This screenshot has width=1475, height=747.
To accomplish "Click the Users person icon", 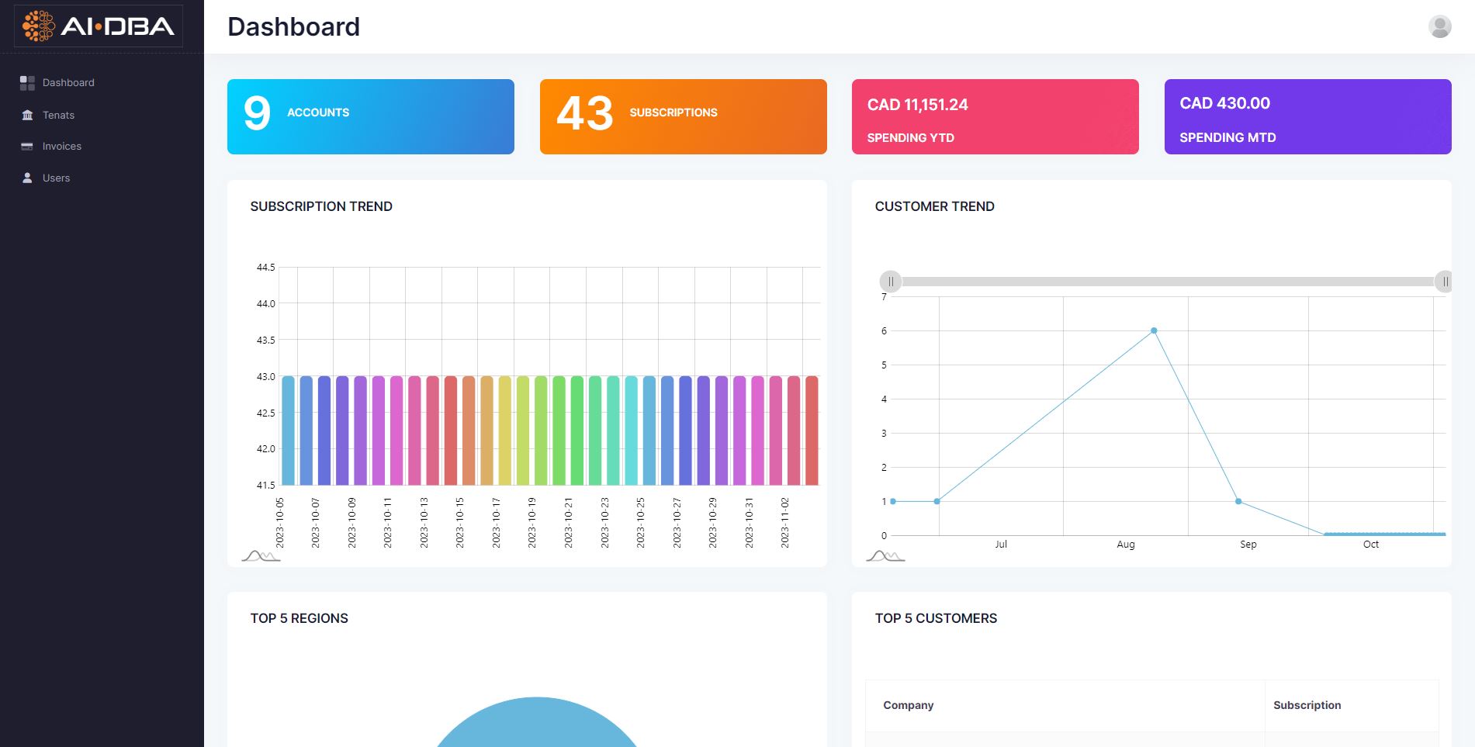I will pos(27,178).
